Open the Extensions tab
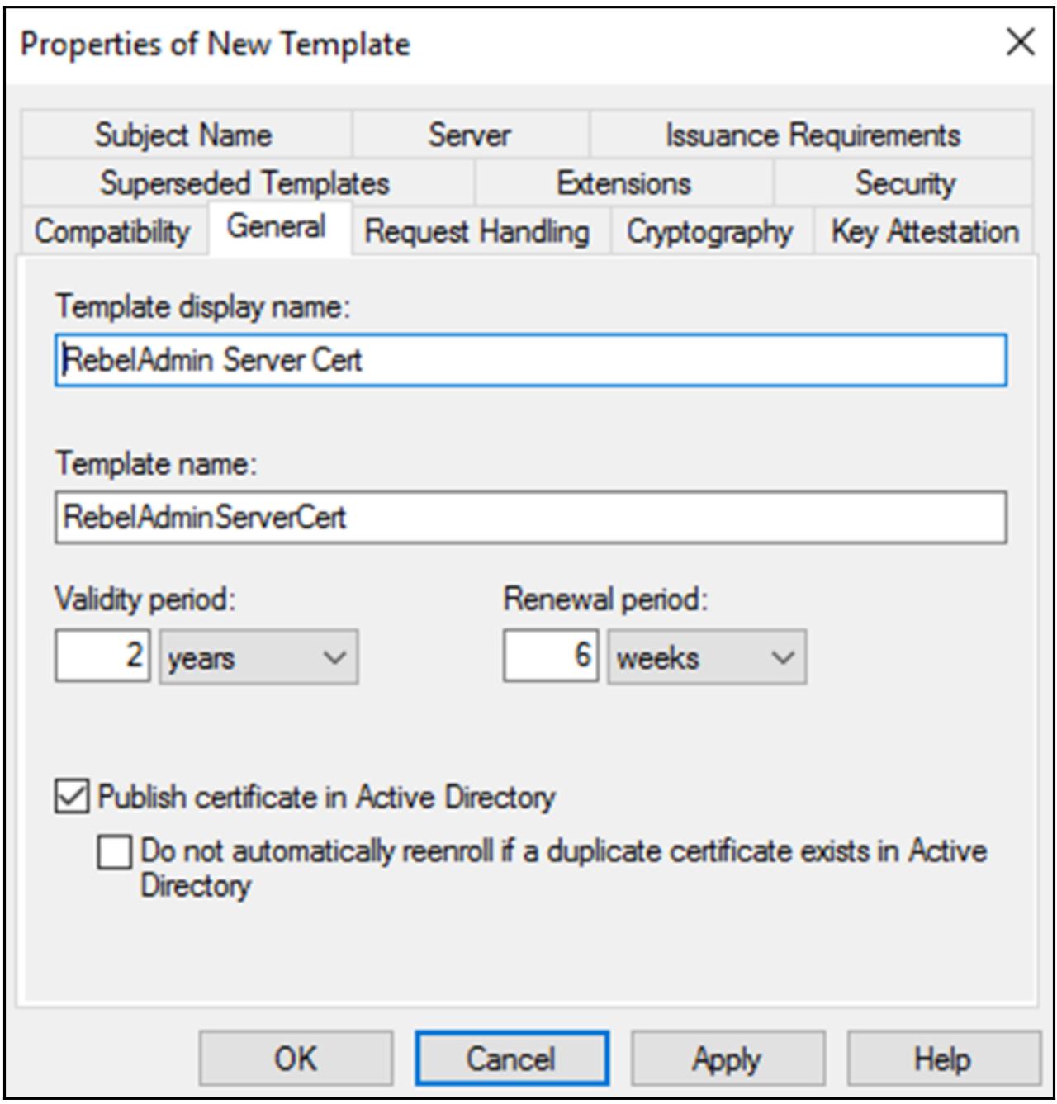The image size is (1057, 1104). 623,182
